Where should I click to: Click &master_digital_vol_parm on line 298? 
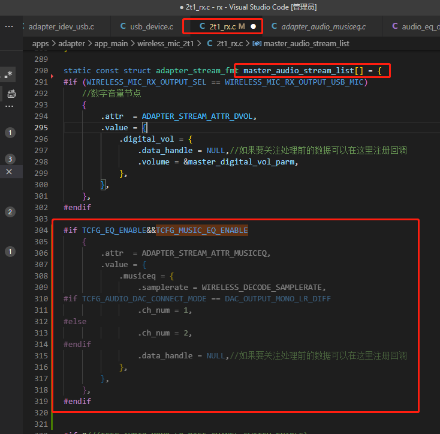[x=239, y=162]
